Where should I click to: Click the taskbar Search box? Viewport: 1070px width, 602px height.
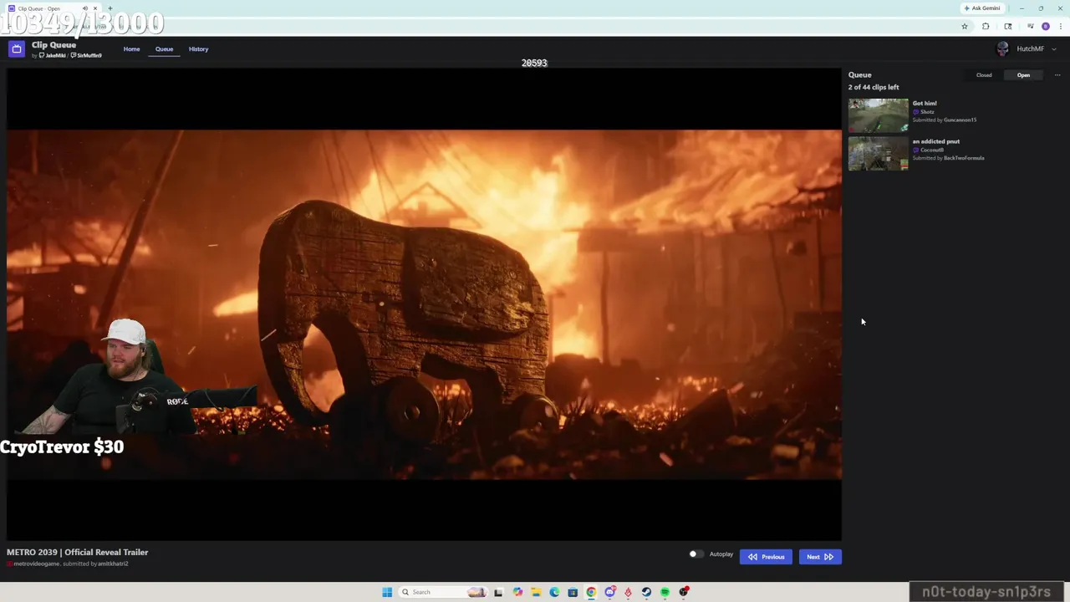pyautogui.click(x=443, y=592)
